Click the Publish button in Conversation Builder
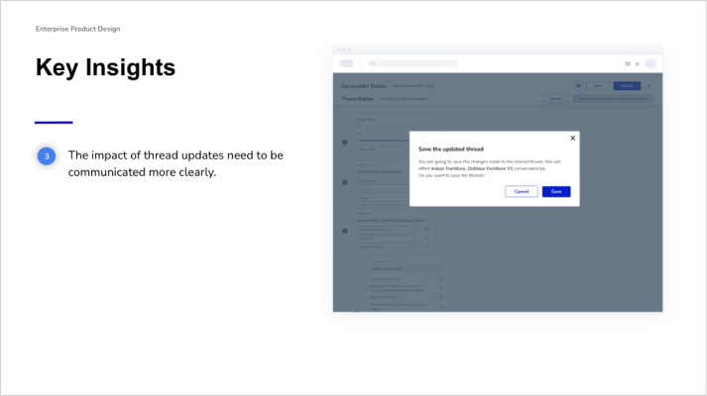Image resolution: width=707 pixels, height=396 pixels. [x=627, y=86]
